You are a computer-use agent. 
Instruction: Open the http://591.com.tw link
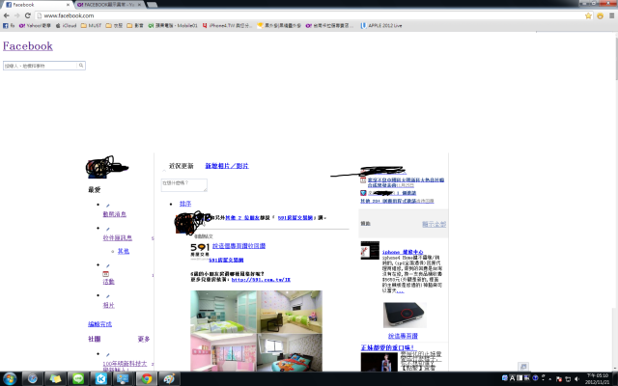click(261, 280)
